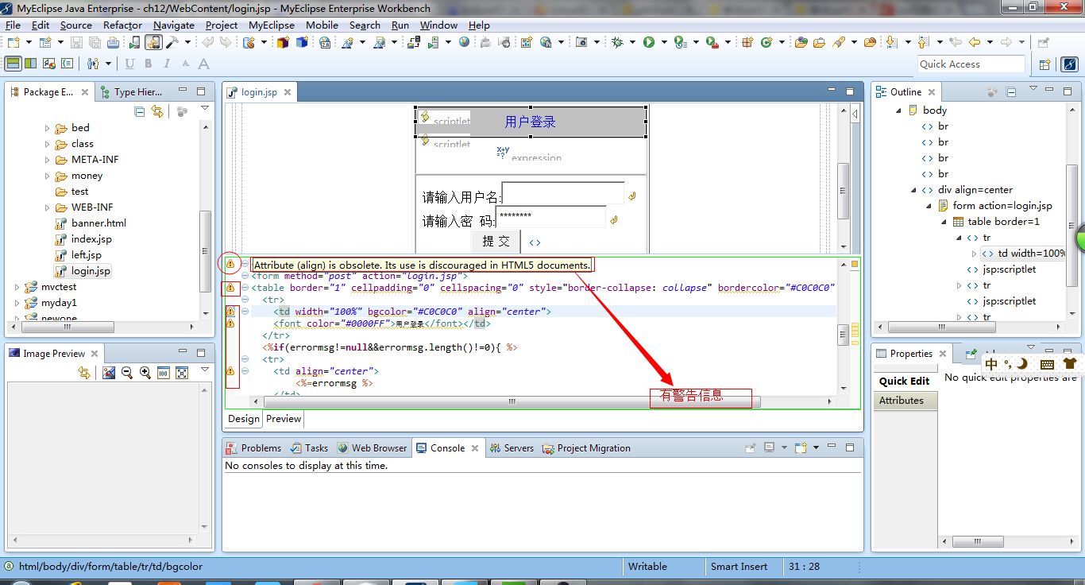Click zoom out icon in Image Preview
Viewport: 1085px width, 585px height.
tap(127, 373)
